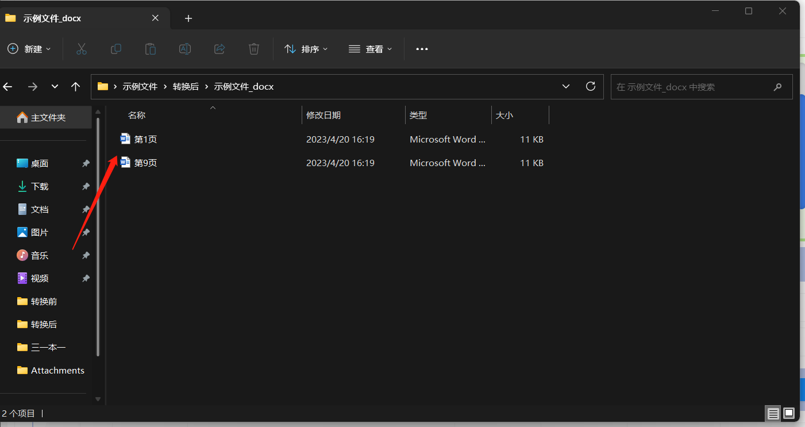Expand the address bar history chevron
The height and width of the screenshot is (427, 805).
coord(566,87)
